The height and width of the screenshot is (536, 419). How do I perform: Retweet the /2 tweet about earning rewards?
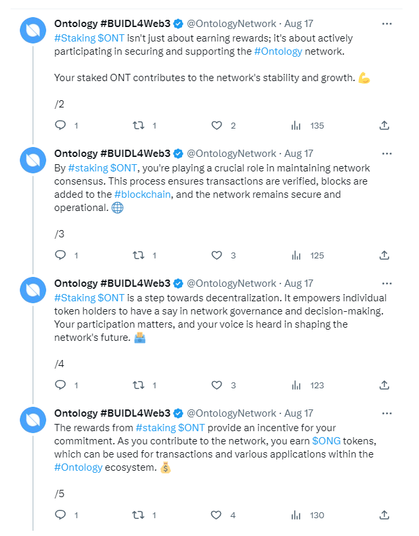coord(139,125)
